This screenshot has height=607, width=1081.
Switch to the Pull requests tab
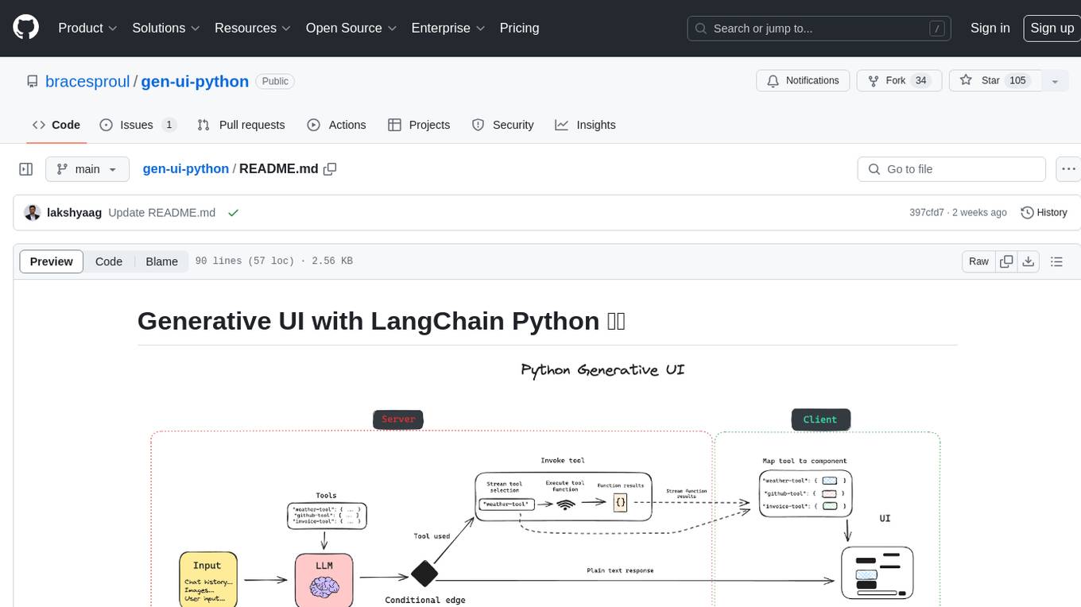click(241, 125)
